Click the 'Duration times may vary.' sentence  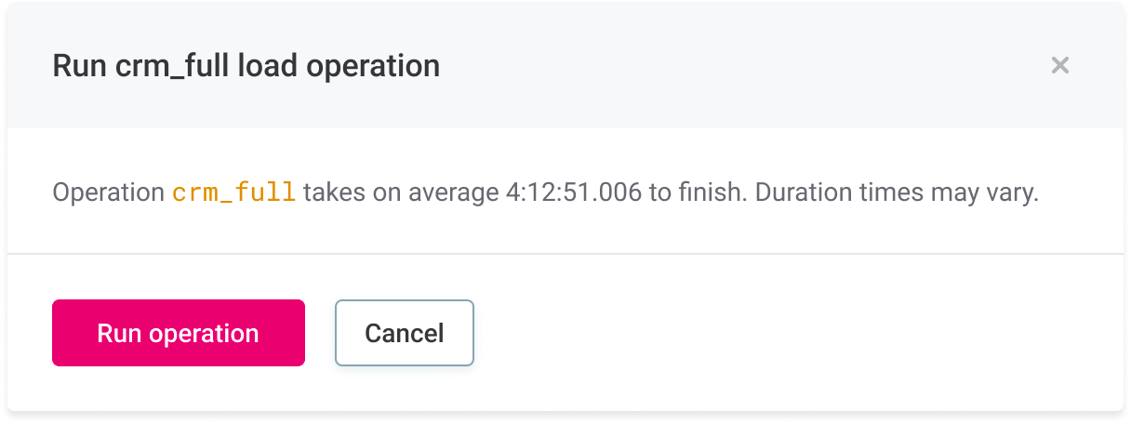[x=896, y=193]
